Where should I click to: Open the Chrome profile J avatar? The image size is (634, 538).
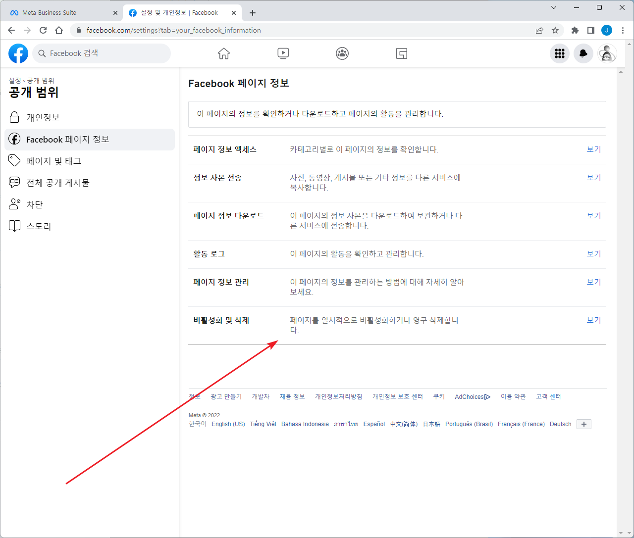pyautogui.click(x=607, y=30)
